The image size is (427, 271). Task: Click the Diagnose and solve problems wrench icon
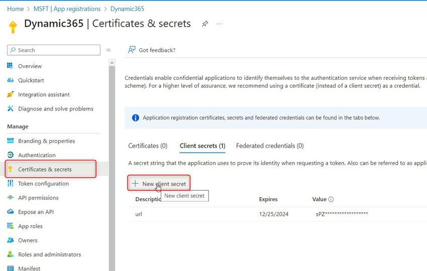10,108
